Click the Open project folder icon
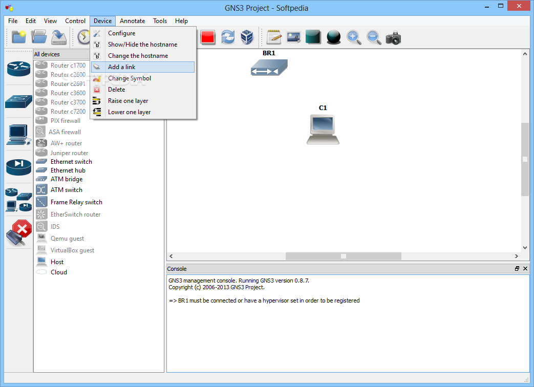 (x=39, y=37)
